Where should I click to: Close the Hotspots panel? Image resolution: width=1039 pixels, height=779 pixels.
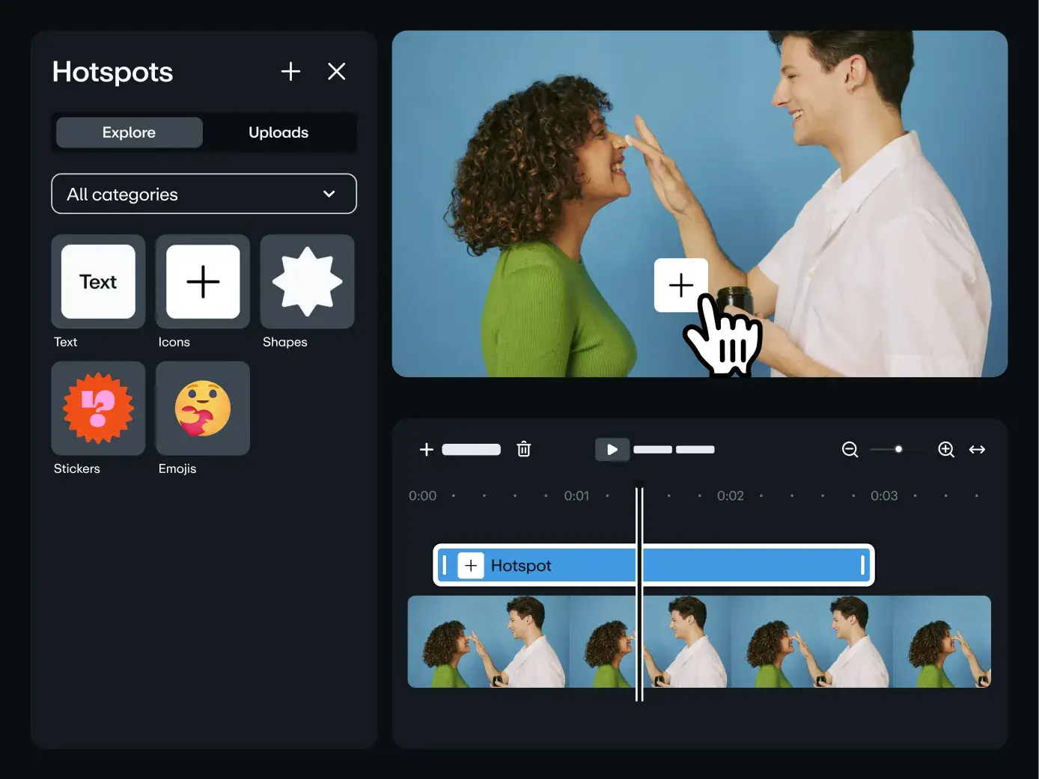(337, 71)
